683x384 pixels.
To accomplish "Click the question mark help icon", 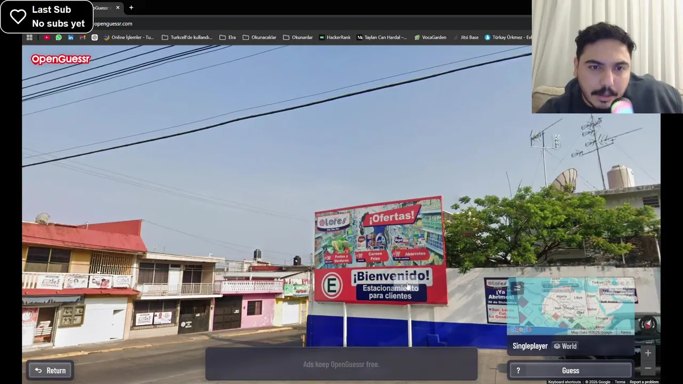I will coord(518,371).
